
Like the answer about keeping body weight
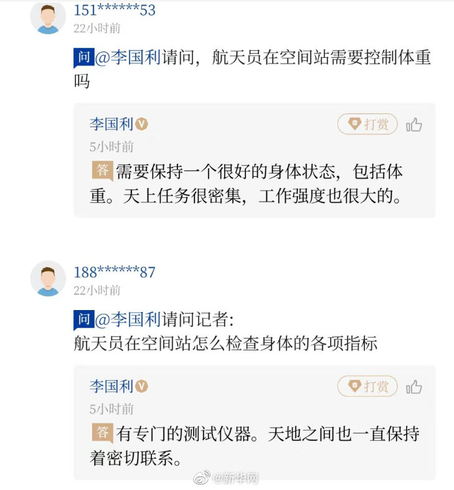tap(414, 125)
